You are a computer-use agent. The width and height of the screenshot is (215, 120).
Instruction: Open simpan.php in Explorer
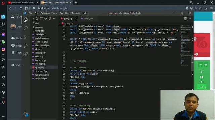click(x=41, y=71)
